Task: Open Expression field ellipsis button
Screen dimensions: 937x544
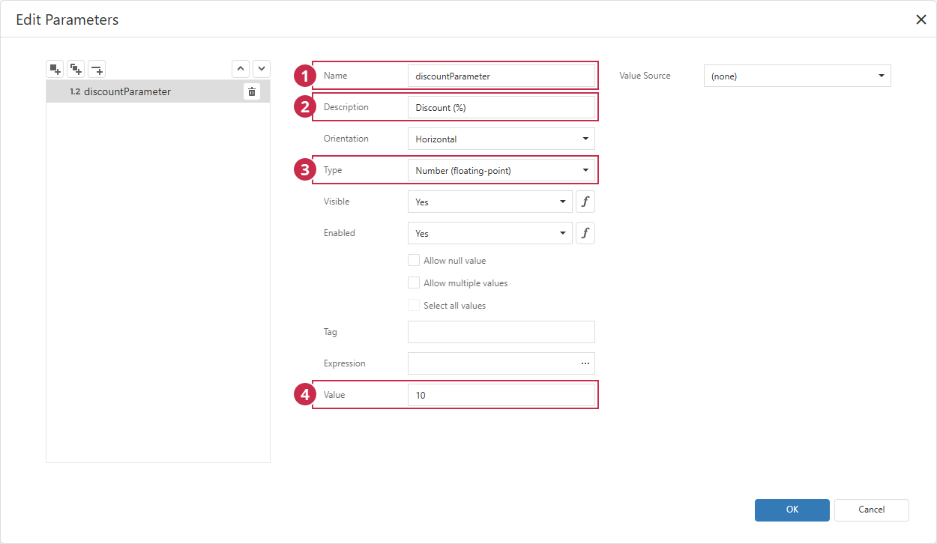Action: (585, 363)
